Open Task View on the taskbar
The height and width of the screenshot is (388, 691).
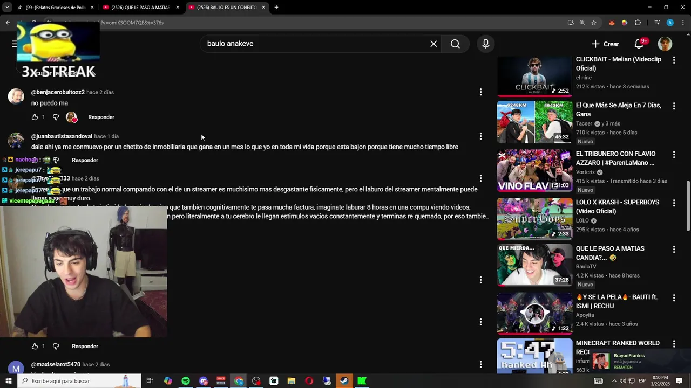coord(150,381)
